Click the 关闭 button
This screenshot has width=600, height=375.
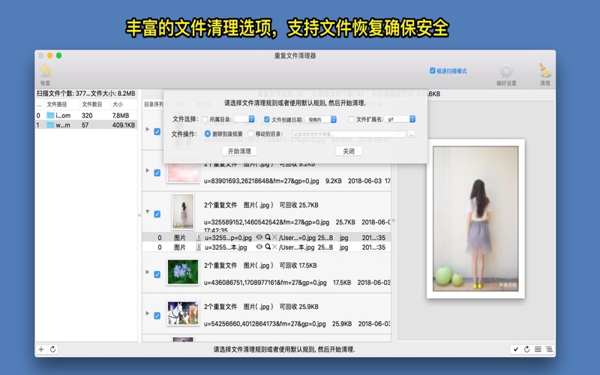coord(349,151)
